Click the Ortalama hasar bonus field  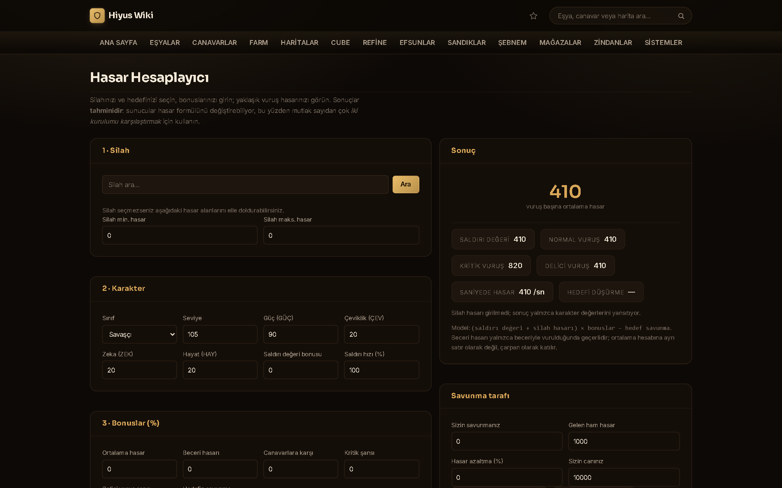(x=139, y=469)
